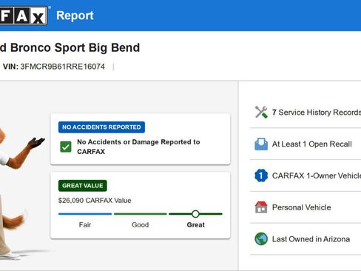Image resolution: width=361 pixels, height=271 pixels.
Task: Click the Fair label
Action: pyautogui.click(x=85, y=225)
